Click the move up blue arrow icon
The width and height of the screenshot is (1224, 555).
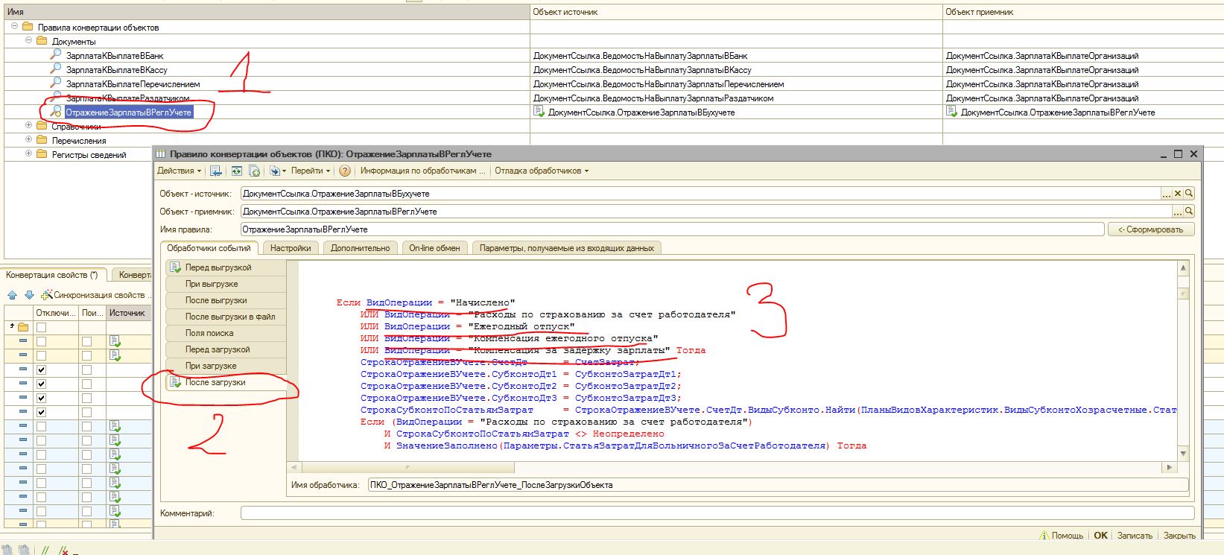click(12, 295)
